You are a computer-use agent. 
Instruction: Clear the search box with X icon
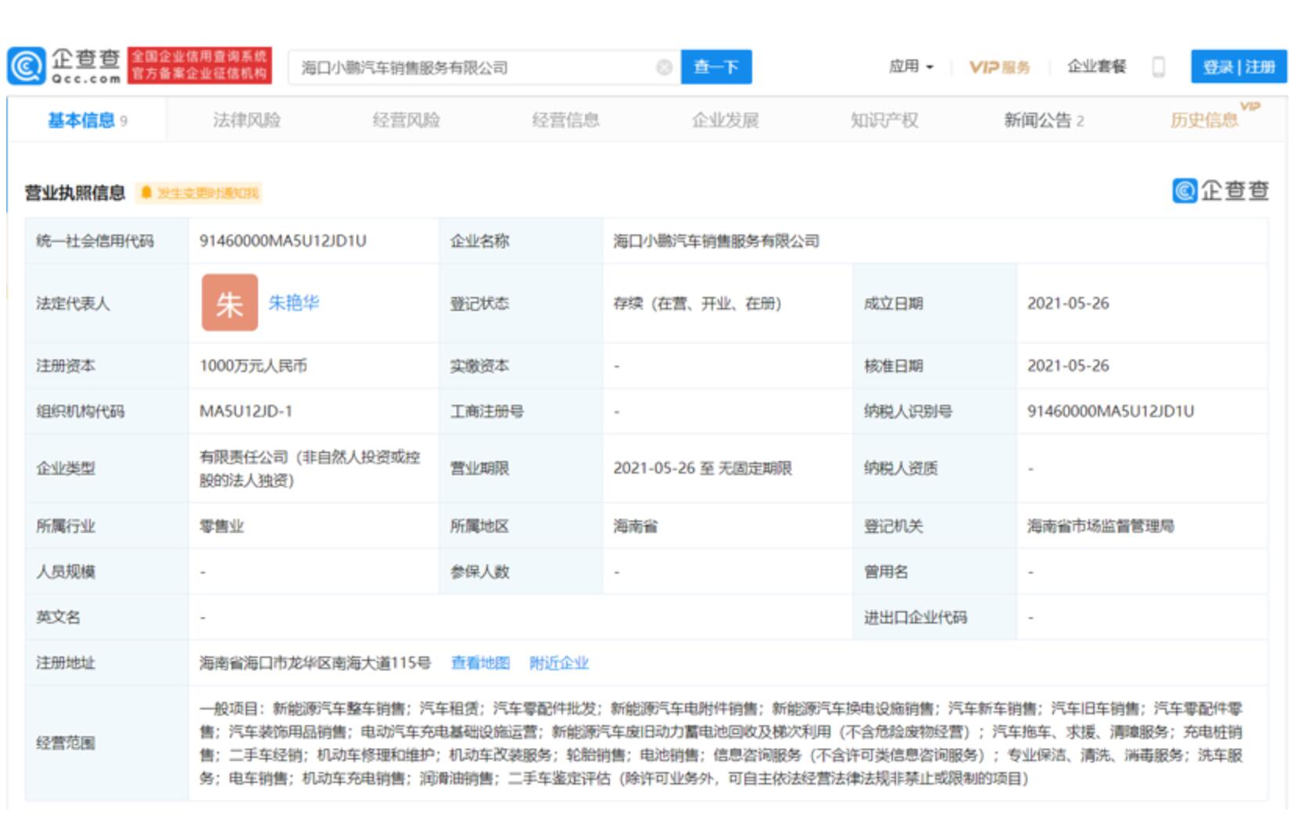pos(664,68)
